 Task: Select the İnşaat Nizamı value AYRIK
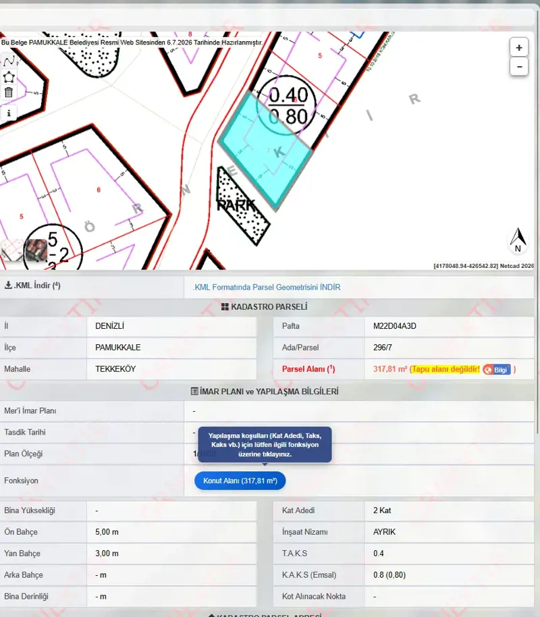384,532
